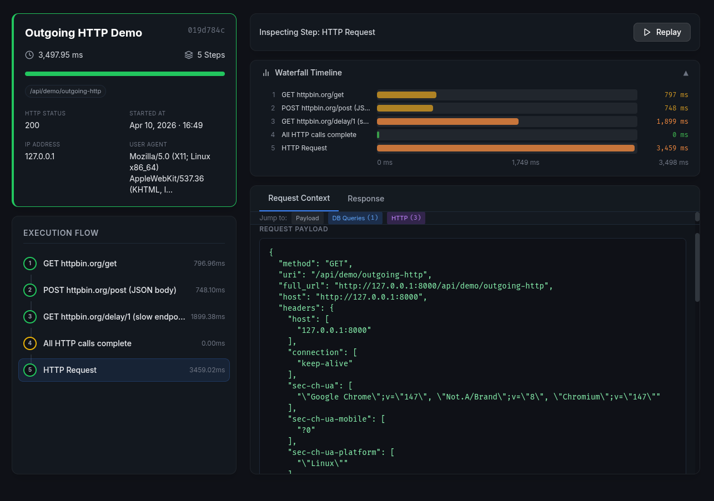
Task: Jump to the Payload section
Action: pos(307,218)
